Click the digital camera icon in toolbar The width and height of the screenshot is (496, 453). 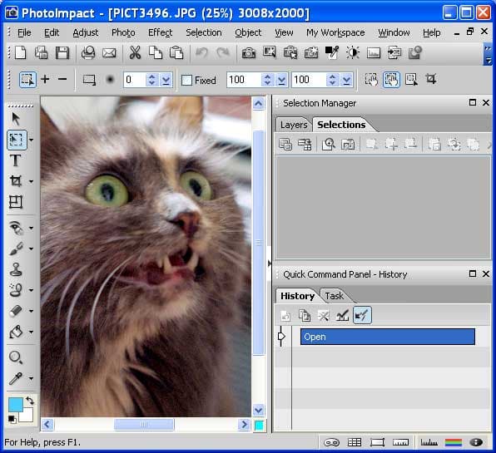pyautogui.click(x=249, y=52)
